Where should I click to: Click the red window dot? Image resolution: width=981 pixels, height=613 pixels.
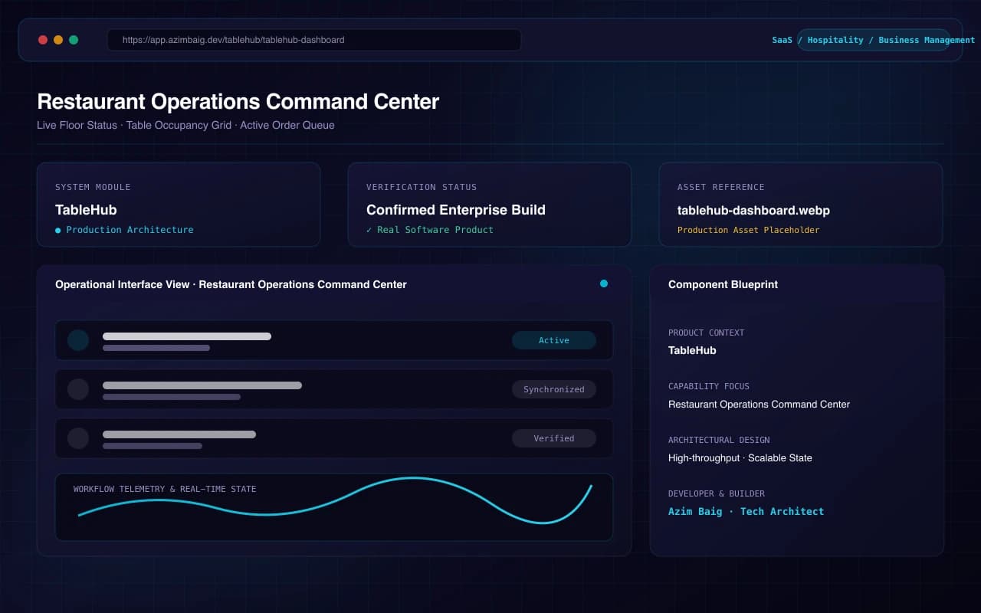coord(43,40)
